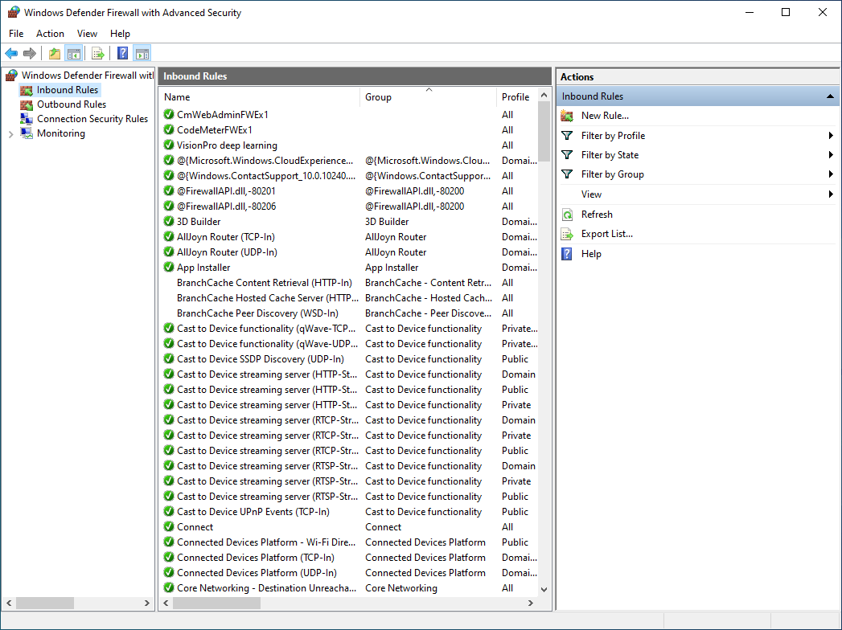The height and width of the screenshot is (630, 842).
Task: Click Export List in the Actions pane
Action: point(606,234)
